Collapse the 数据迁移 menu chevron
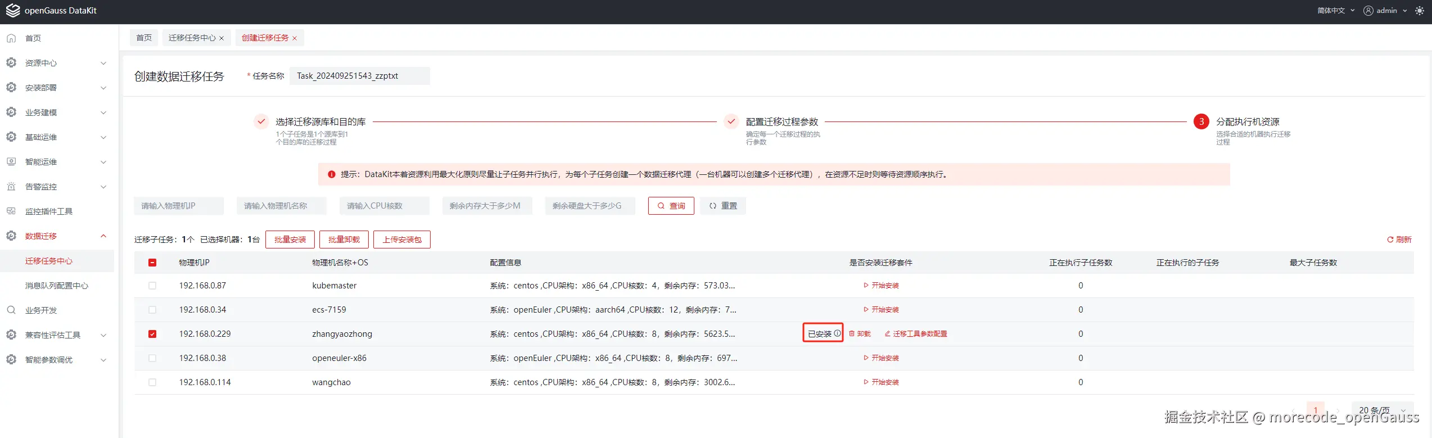The image size is (1432, 438). (103, 236)
